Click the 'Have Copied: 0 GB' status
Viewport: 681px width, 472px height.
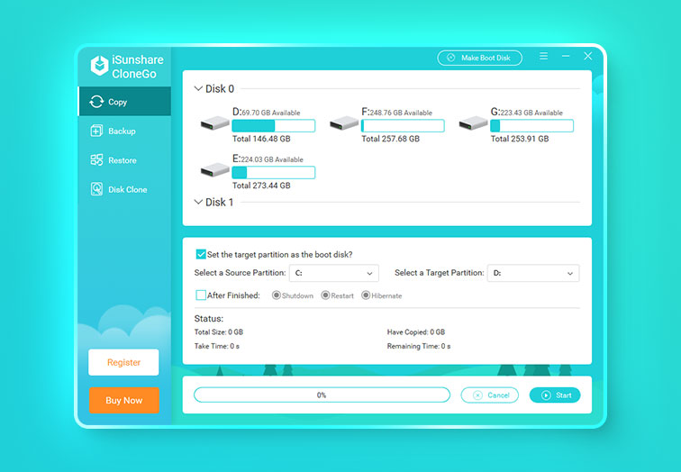416,332
